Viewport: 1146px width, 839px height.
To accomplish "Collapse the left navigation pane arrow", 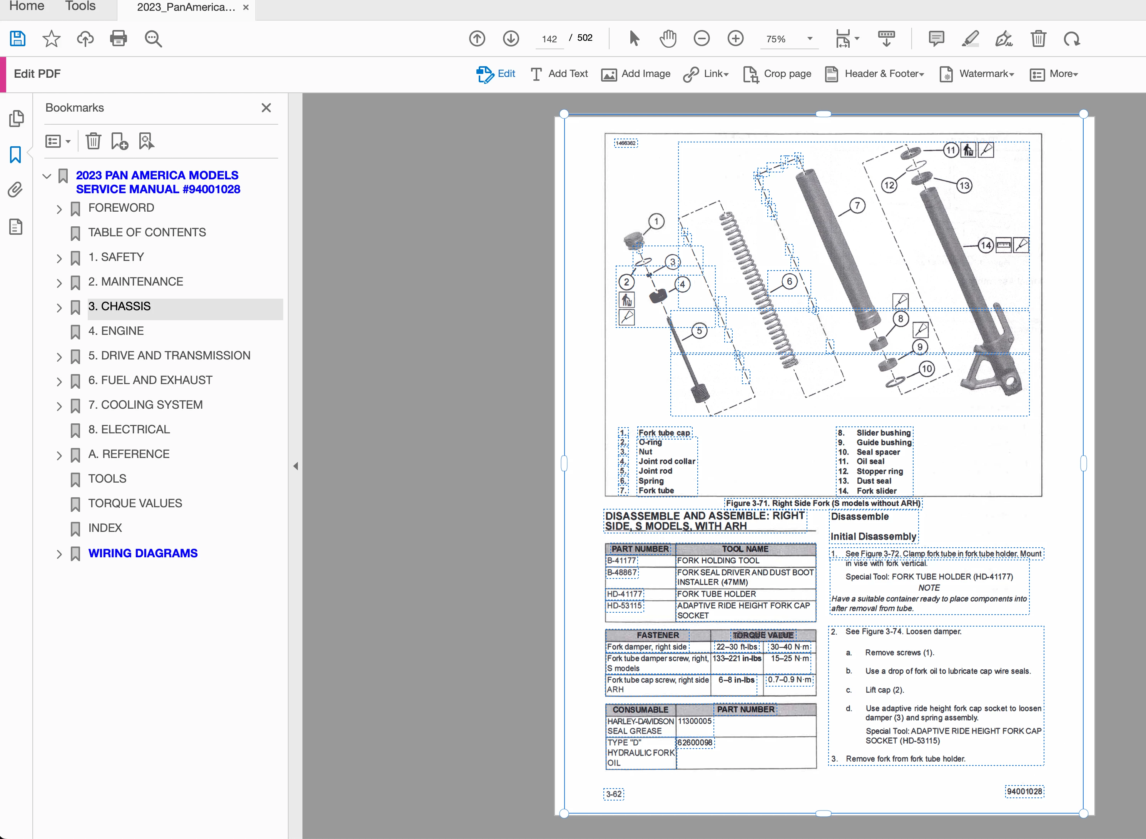I will coord(296,466).
